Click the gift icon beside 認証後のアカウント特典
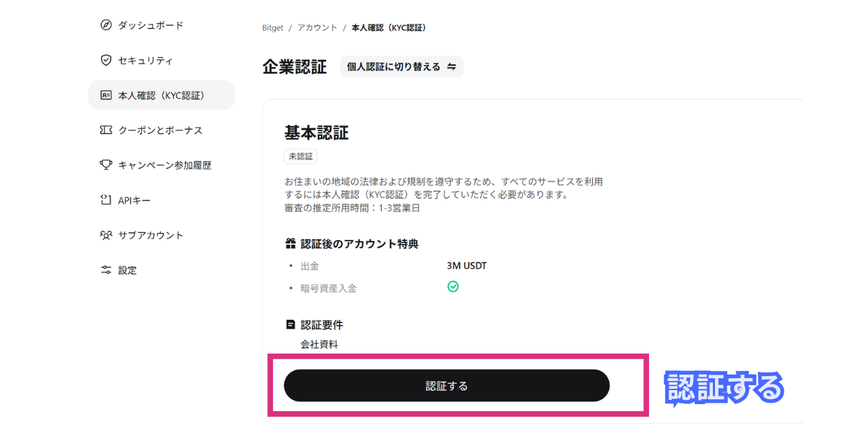842x442 pixels. click(290, 243)
